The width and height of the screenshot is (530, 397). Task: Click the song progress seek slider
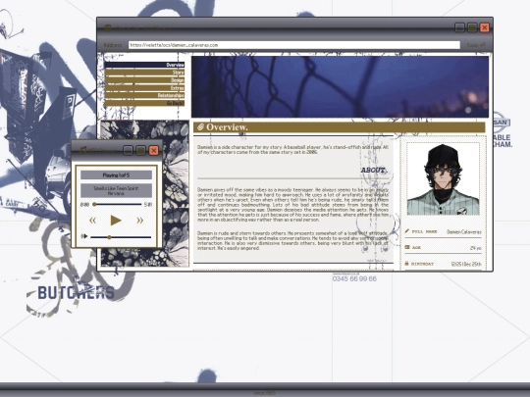tap(117, 204)
